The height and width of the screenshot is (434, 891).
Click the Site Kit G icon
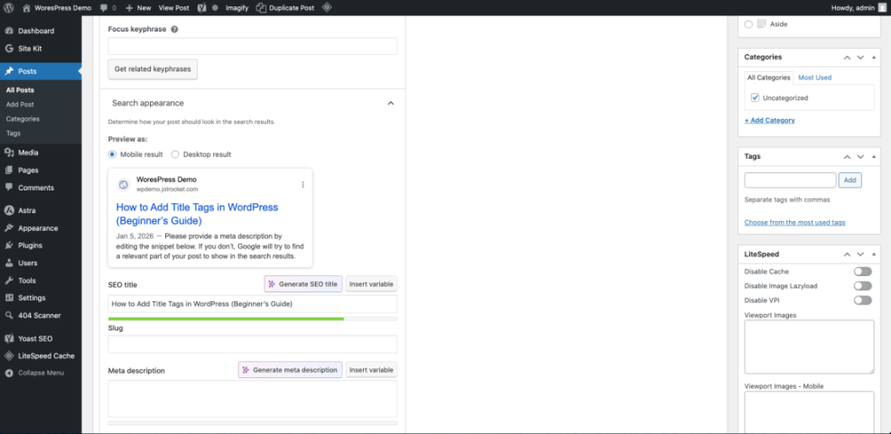tap(9, 49)
